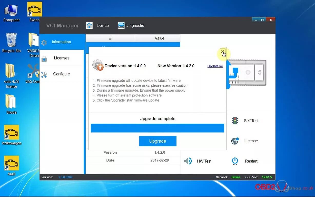
Task: Click the 'Online' network status
Action: tap(236, 177)
